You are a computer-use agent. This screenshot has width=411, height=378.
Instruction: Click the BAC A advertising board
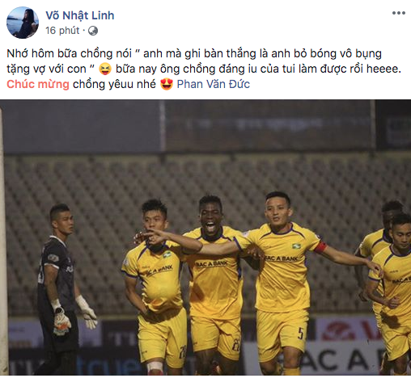340,359
